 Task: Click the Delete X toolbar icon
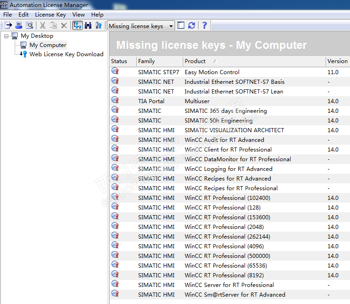point(64,25)
